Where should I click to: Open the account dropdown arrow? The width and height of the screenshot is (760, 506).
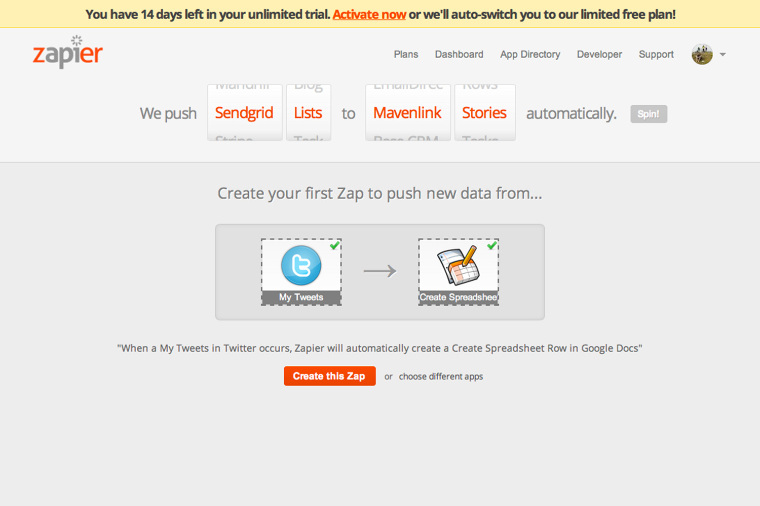point(723,55)
